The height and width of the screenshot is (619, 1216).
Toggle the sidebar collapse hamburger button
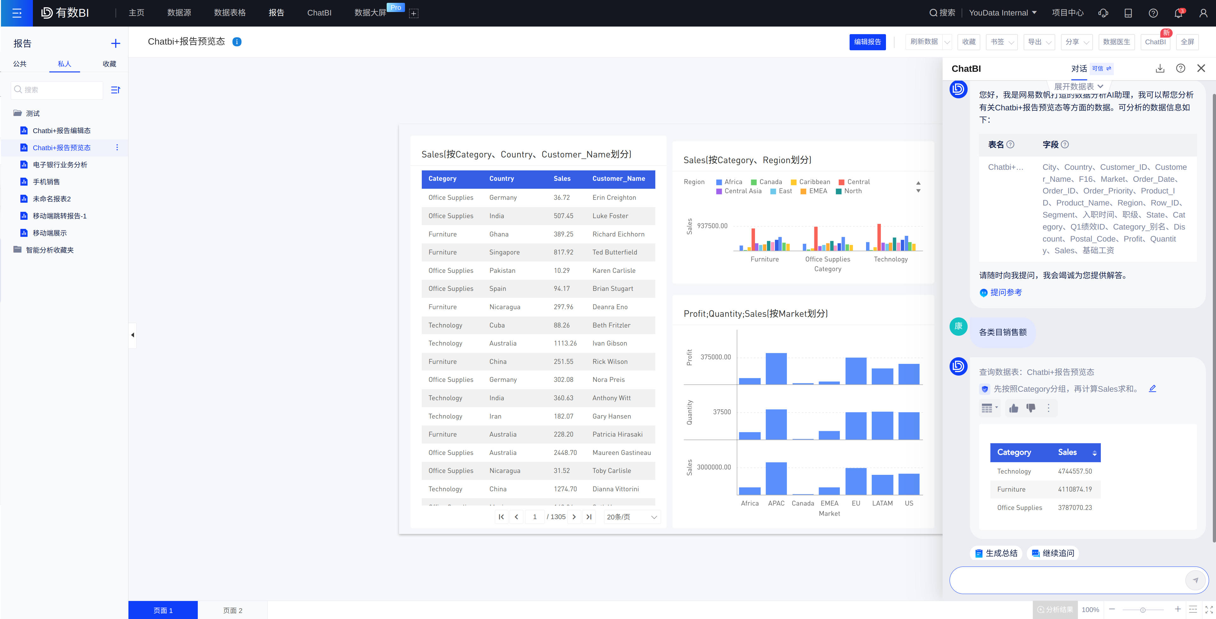(16, 13)
